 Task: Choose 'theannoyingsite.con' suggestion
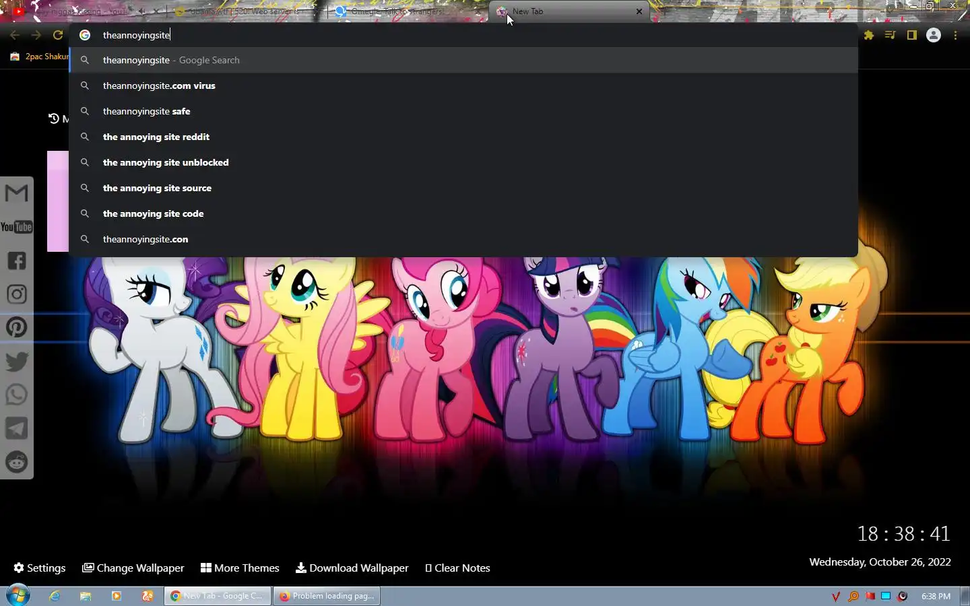[x=463, y=239]
